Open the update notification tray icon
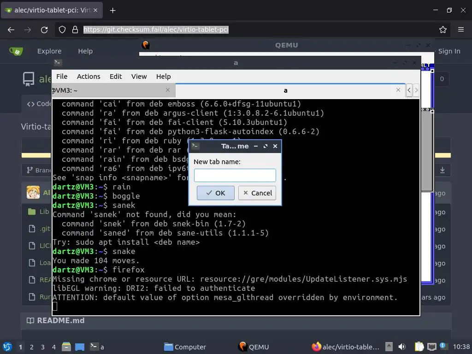472x354 pixels. click(443, 346)
